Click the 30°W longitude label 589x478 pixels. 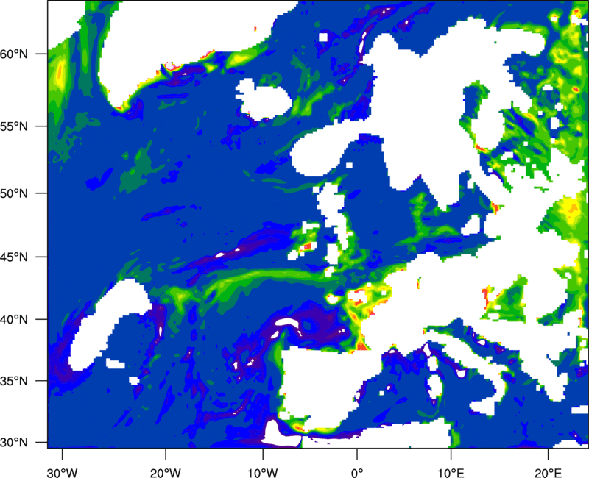62,473
